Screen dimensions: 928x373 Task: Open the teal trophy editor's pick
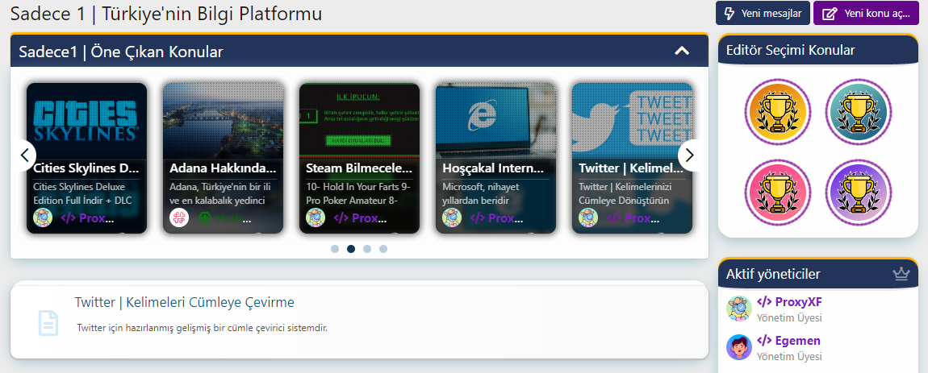click(858, 112)
